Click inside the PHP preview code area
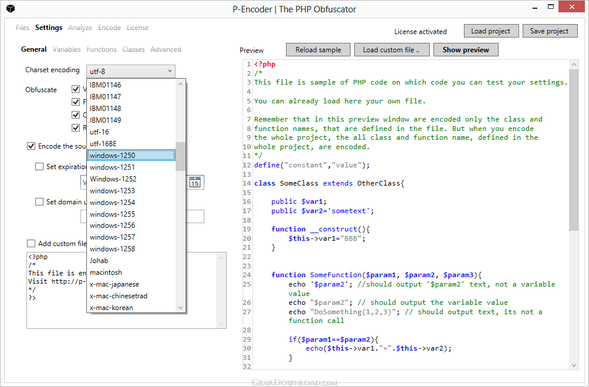 (x=411, y=214)
